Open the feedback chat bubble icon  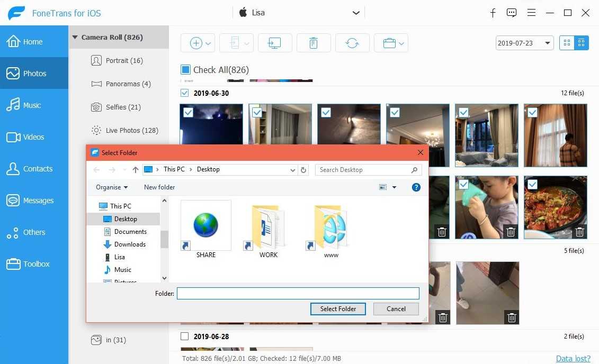pyautogui.click(x=511, y=13)
